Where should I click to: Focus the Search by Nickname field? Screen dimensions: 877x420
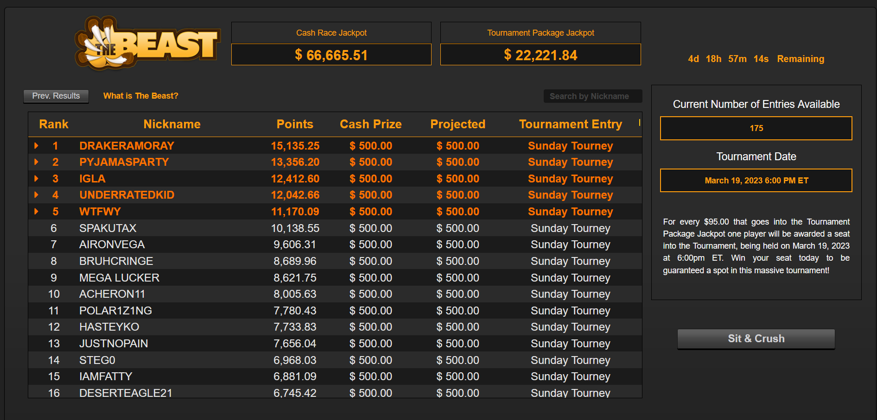click(592, 96)
